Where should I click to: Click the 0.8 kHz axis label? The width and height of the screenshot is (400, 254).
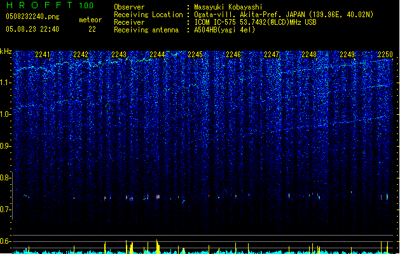[x=6, y=178]
